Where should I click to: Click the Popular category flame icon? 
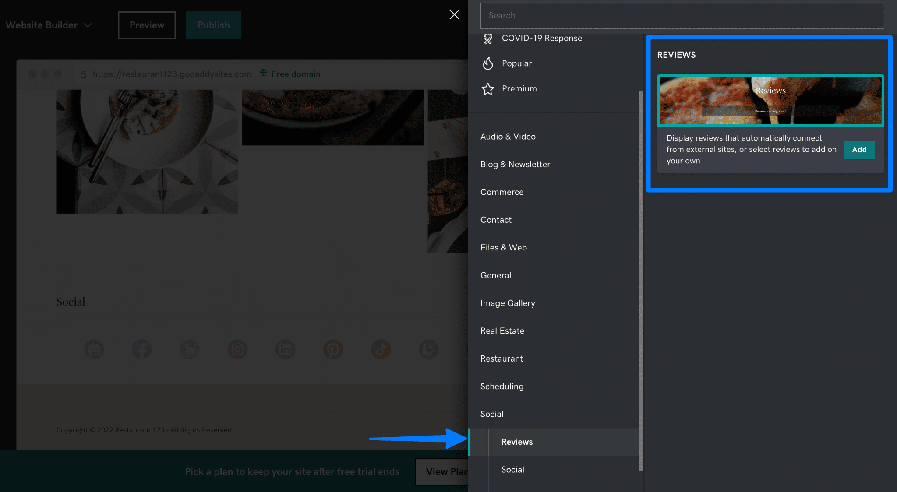tap(487, 63)
